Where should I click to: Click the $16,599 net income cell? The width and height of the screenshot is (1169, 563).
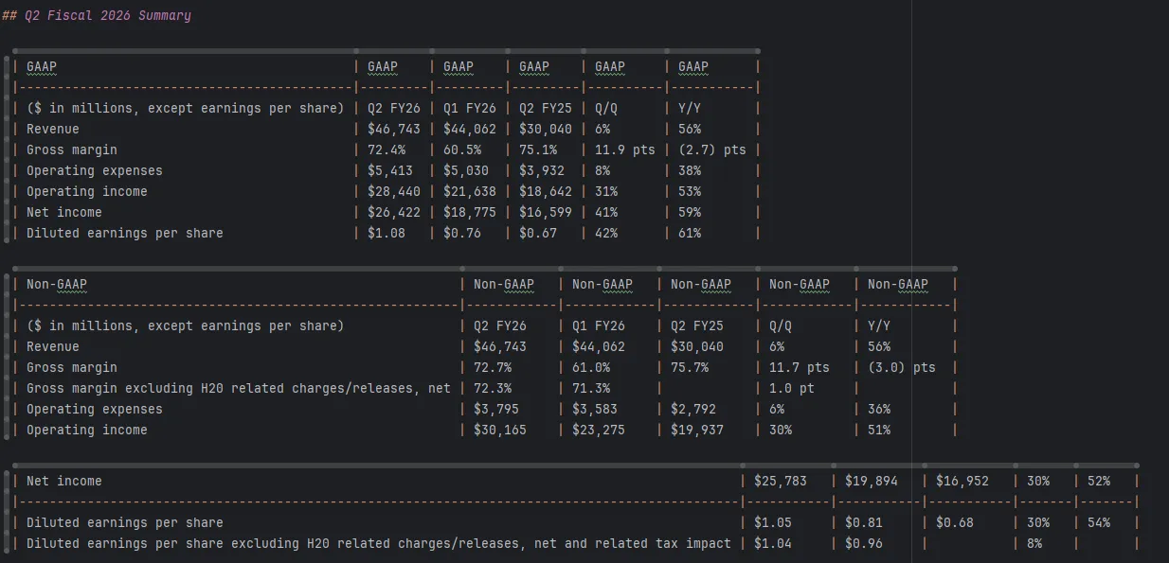(x=546, y=212)
